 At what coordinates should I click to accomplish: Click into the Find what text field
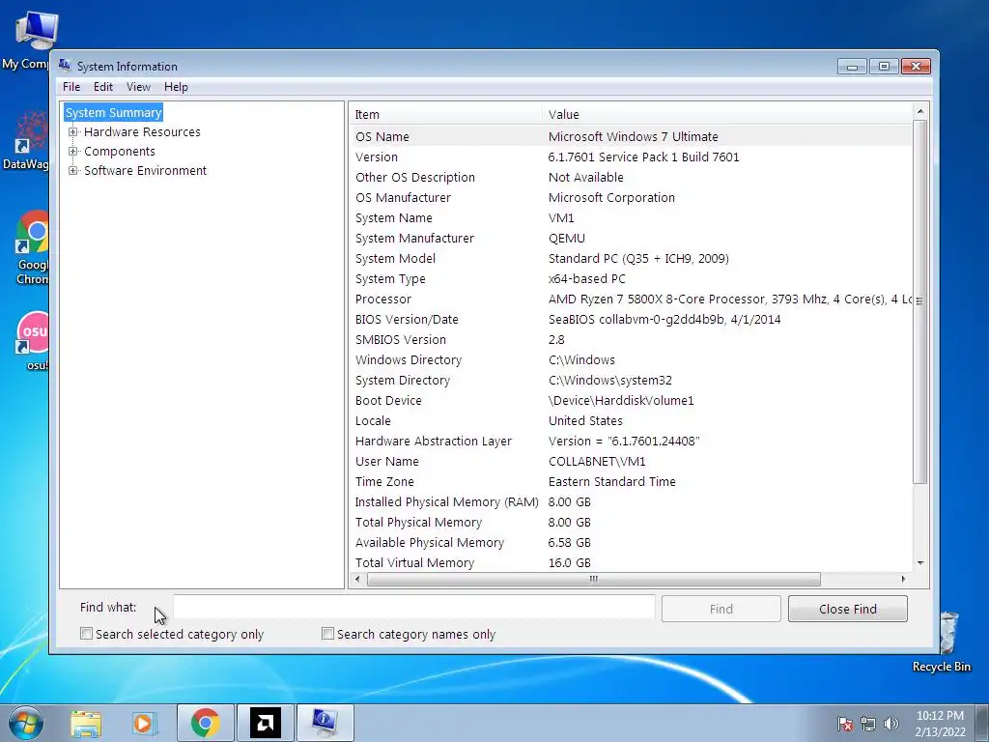tap(413, 608)
